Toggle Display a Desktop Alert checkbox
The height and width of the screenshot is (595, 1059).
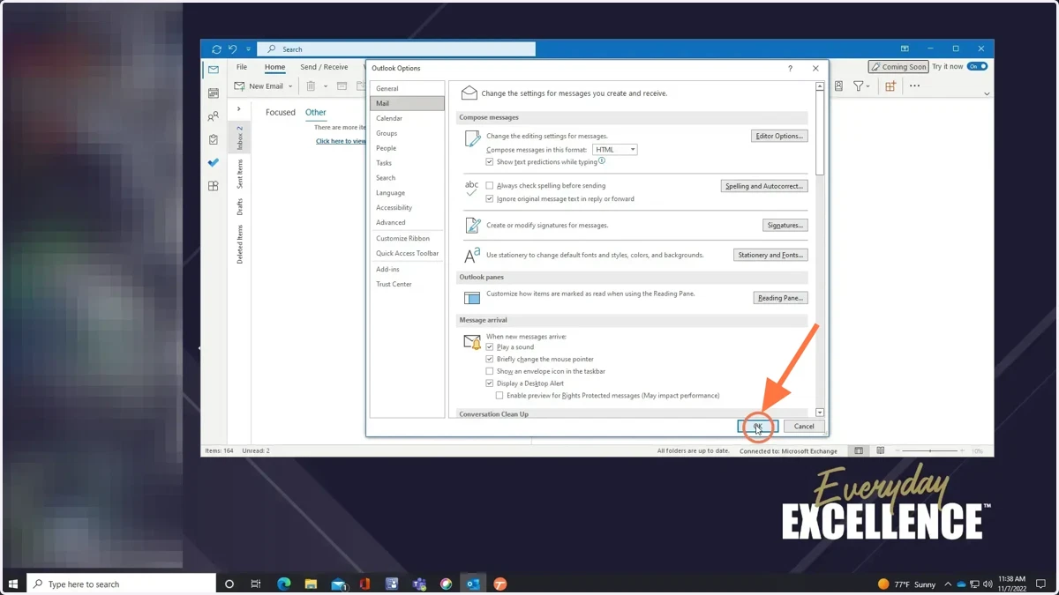coord(490,383)
